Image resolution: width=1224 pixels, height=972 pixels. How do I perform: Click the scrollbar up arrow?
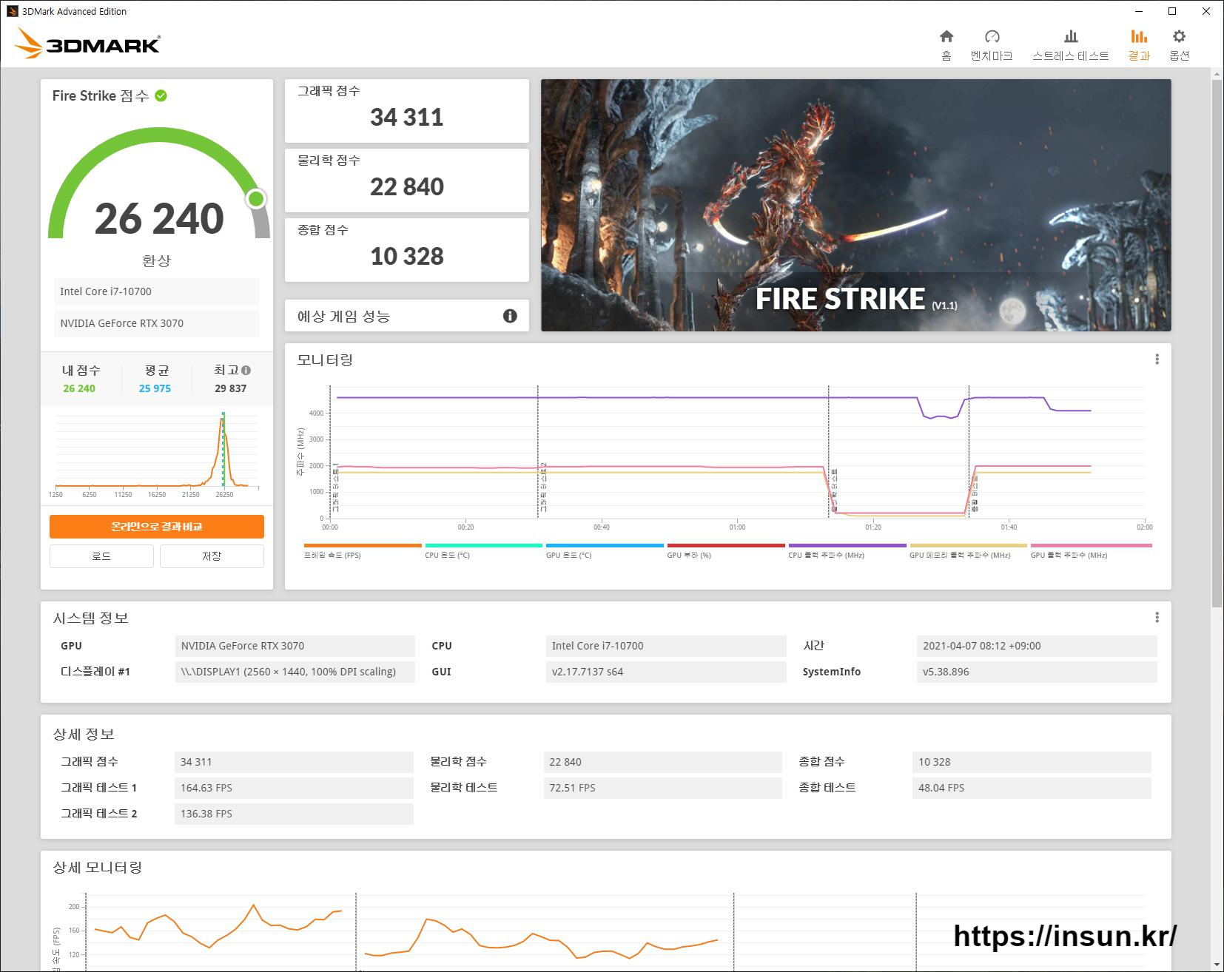[x=1217, y=74]
